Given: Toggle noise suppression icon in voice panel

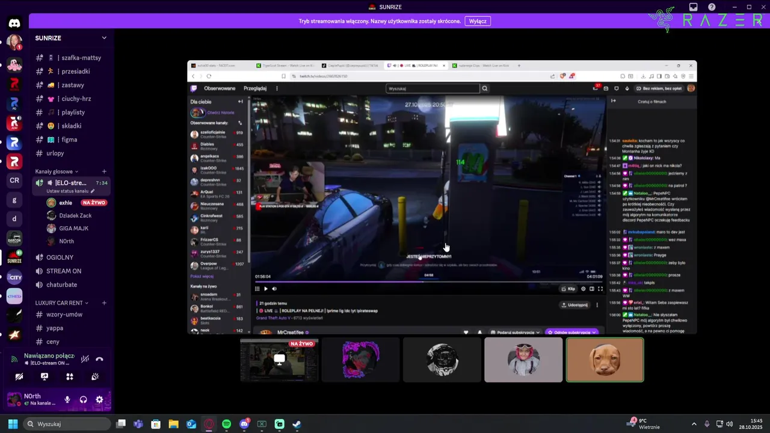Looking at the screenshot, I should coord(85,359).
